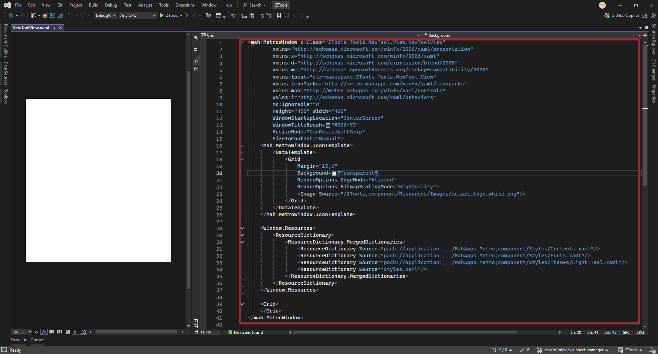Swap panes using the arrows icon

pos(196,50)
